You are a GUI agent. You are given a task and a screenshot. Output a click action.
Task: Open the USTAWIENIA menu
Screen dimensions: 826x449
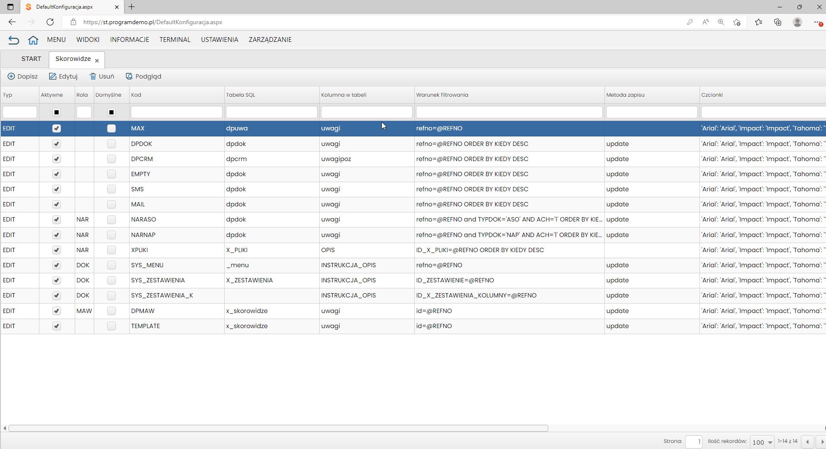219,40
